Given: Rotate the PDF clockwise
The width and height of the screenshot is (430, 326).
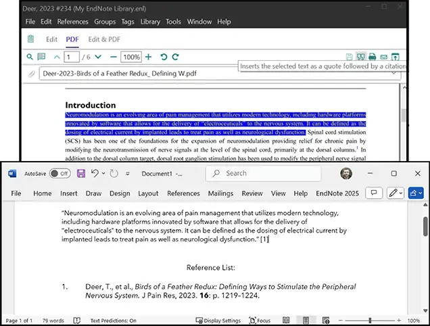Looking at the screenshot, I should click(x=176, y=57).
